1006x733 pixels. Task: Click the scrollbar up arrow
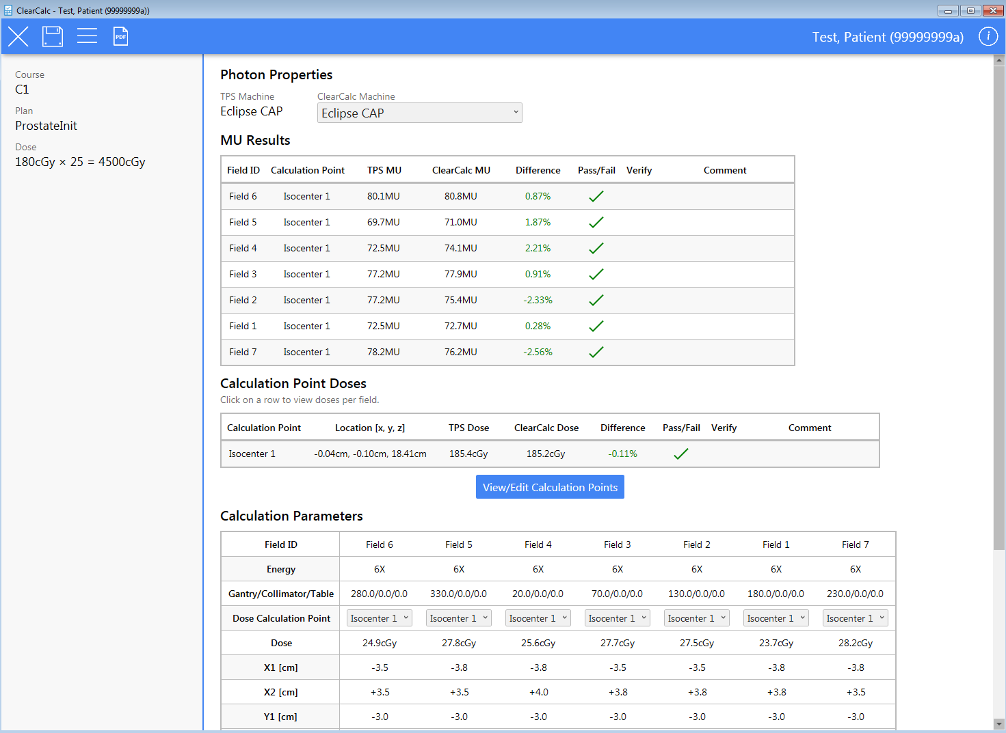coord(999,60)
